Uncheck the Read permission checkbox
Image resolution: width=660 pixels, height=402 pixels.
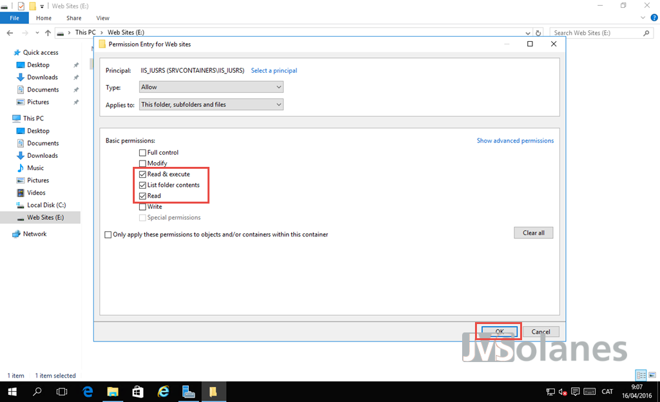[142, 196]
